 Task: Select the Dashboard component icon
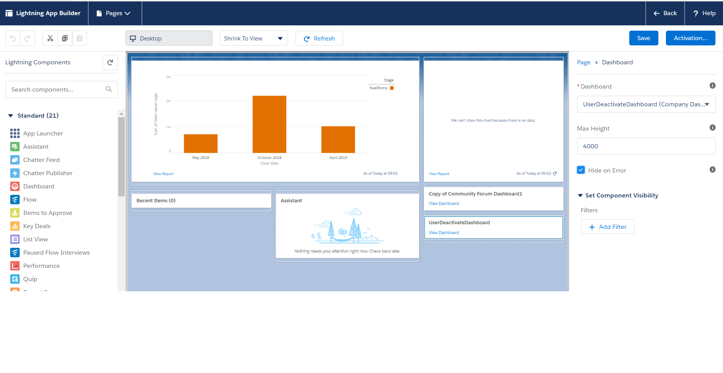coord(15,186)
